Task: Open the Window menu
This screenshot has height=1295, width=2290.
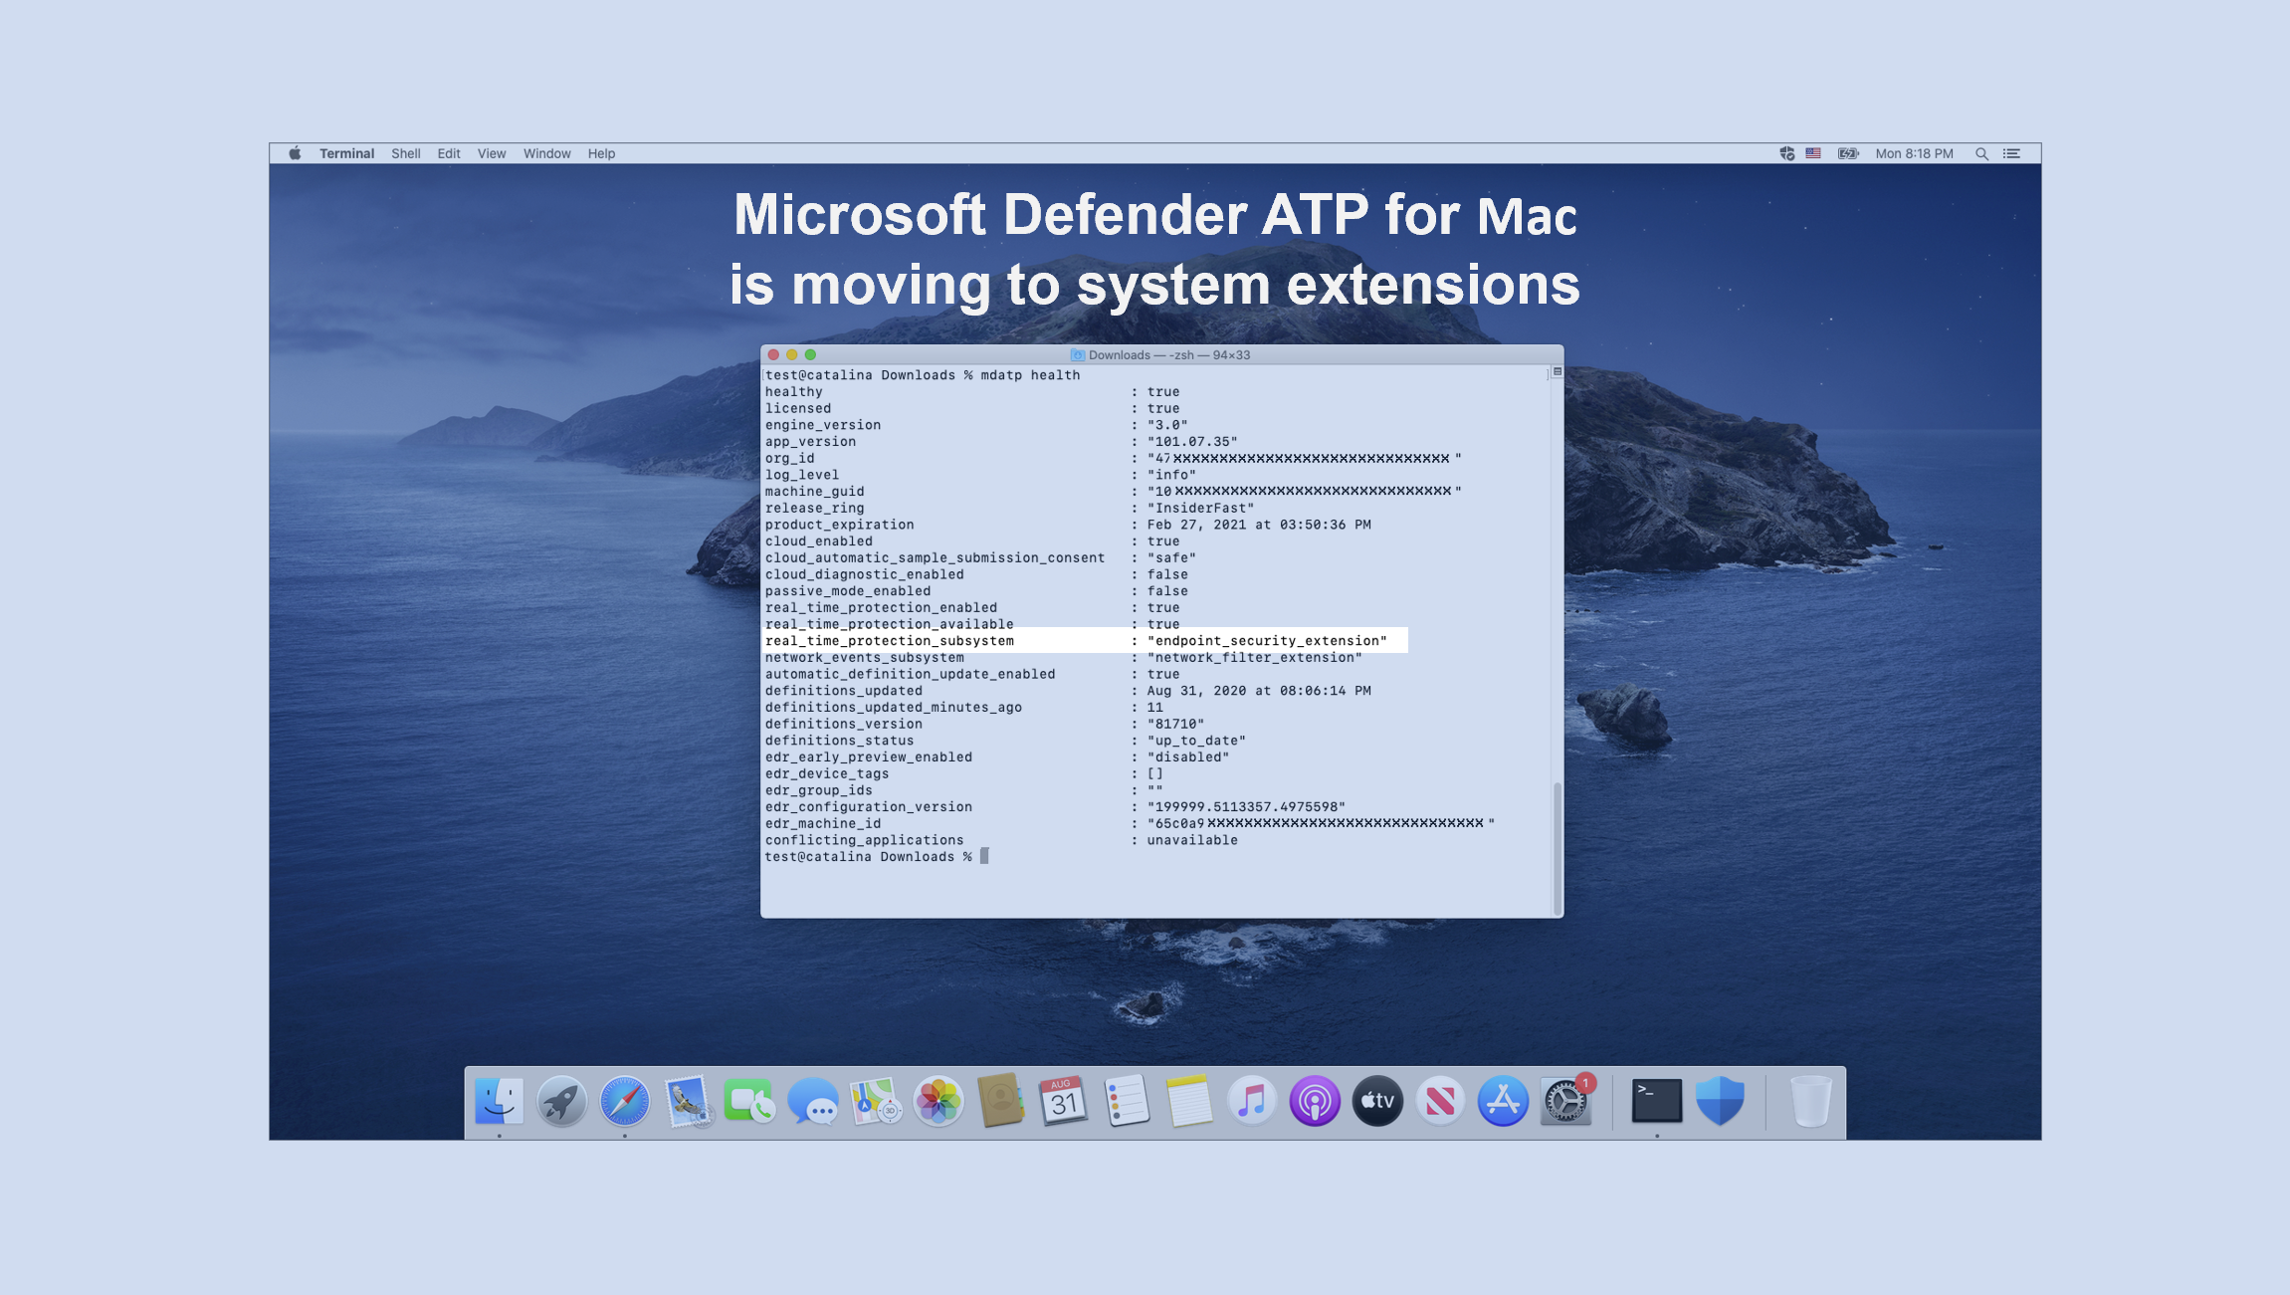Action: 546,153
